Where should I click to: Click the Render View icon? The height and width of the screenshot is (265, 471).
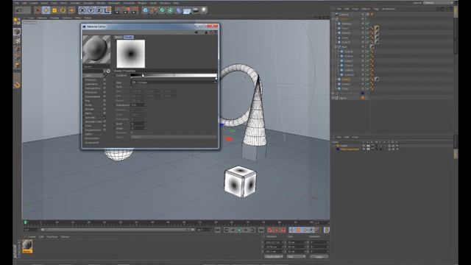[x=118, y=10]
